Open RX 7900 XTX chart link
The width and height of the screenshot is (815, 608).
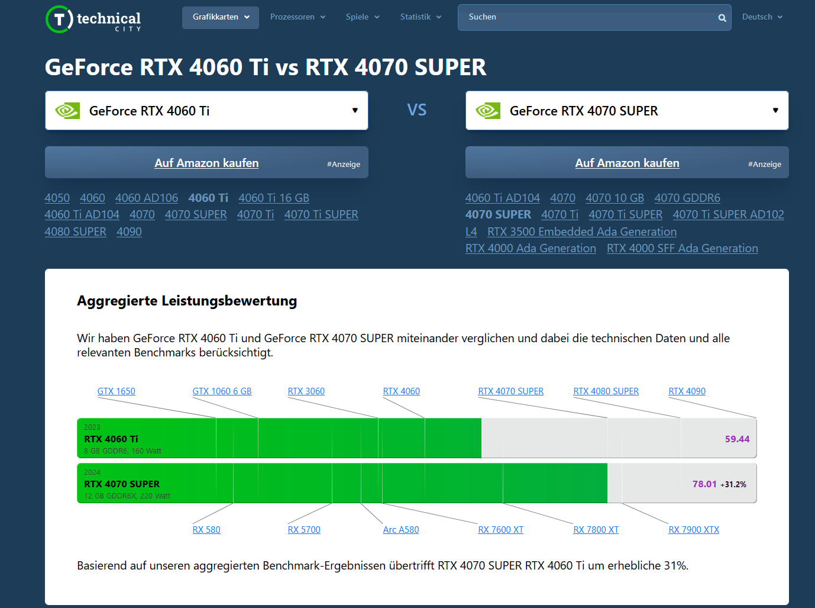[694, 530]
